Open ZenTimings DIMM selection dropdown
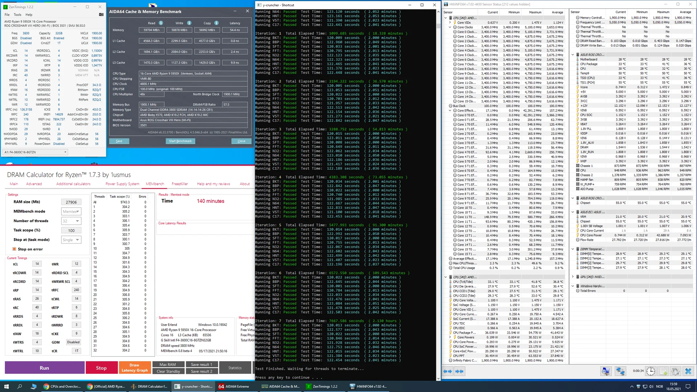The width and height of the screenshot is (697, 392). click(x=35, y=152)
